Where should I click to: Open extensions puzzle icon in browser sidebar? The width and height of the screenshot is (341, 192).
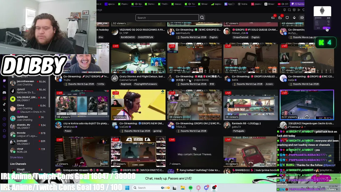(x=4, y=131)
